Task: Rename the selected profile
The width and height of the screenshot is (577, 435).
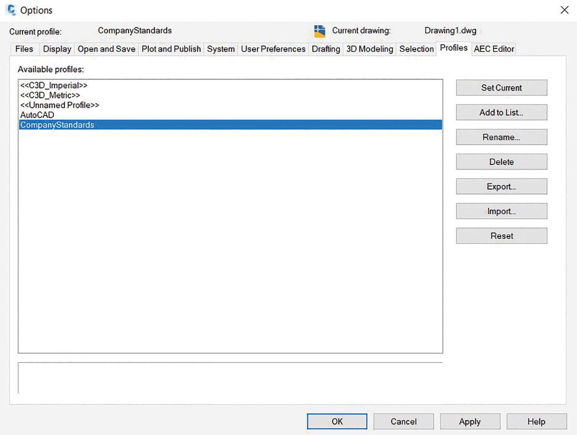Action: pos(501,137)
